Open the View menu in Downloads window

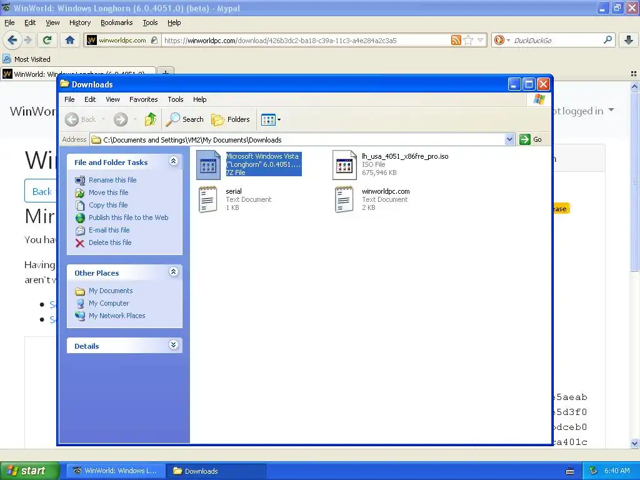click(x=112, y=99)
